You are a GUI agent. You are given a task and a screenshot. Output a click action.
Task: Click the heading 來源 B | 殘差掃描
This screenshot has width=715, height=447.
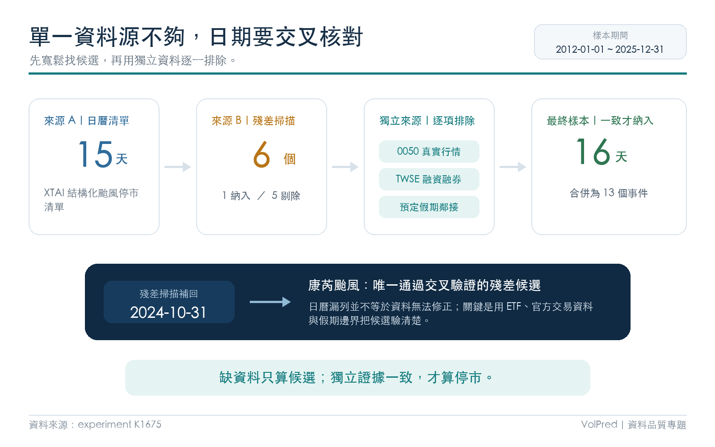[x=253, y=121]
